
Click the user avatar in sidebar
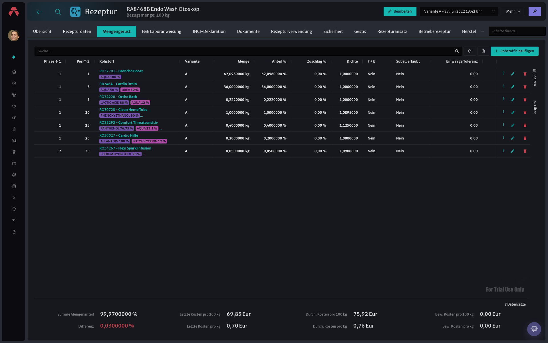tap(14, 35)
